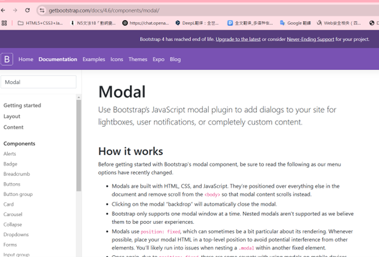Reload the page with refresh icon
This screenshot has width=379, height=257.
(x=27, y=10)
